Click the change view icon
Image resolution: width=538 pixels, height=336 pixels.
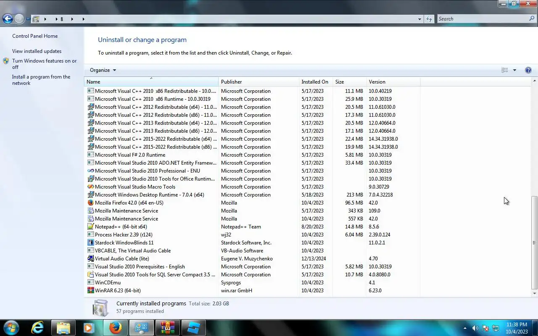(x=505, y=70)
